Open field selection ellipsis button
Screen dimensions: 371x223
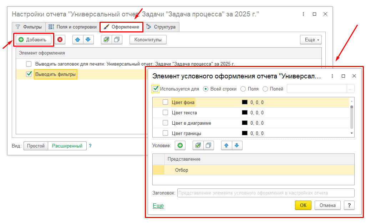pos(351,89)
